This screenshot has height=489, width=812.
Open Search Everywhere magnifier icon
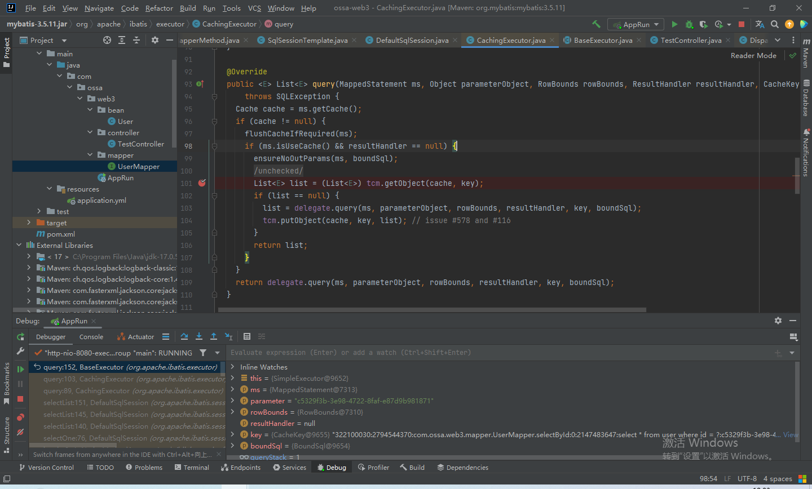775,24
